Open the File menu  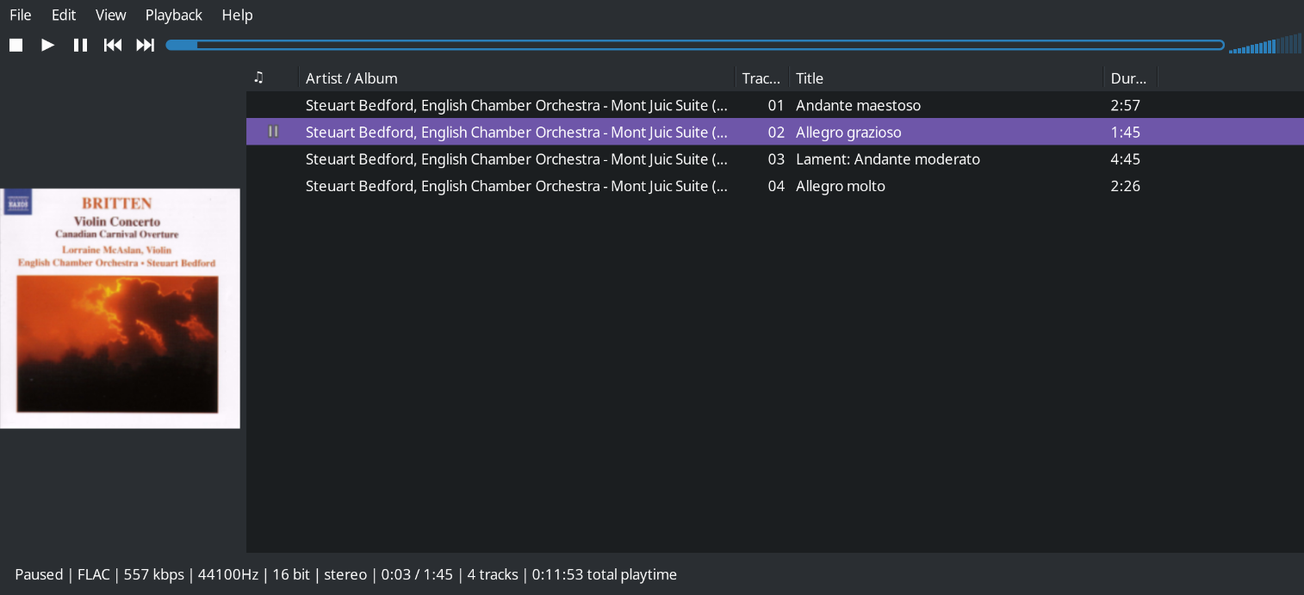pos(20,15)
